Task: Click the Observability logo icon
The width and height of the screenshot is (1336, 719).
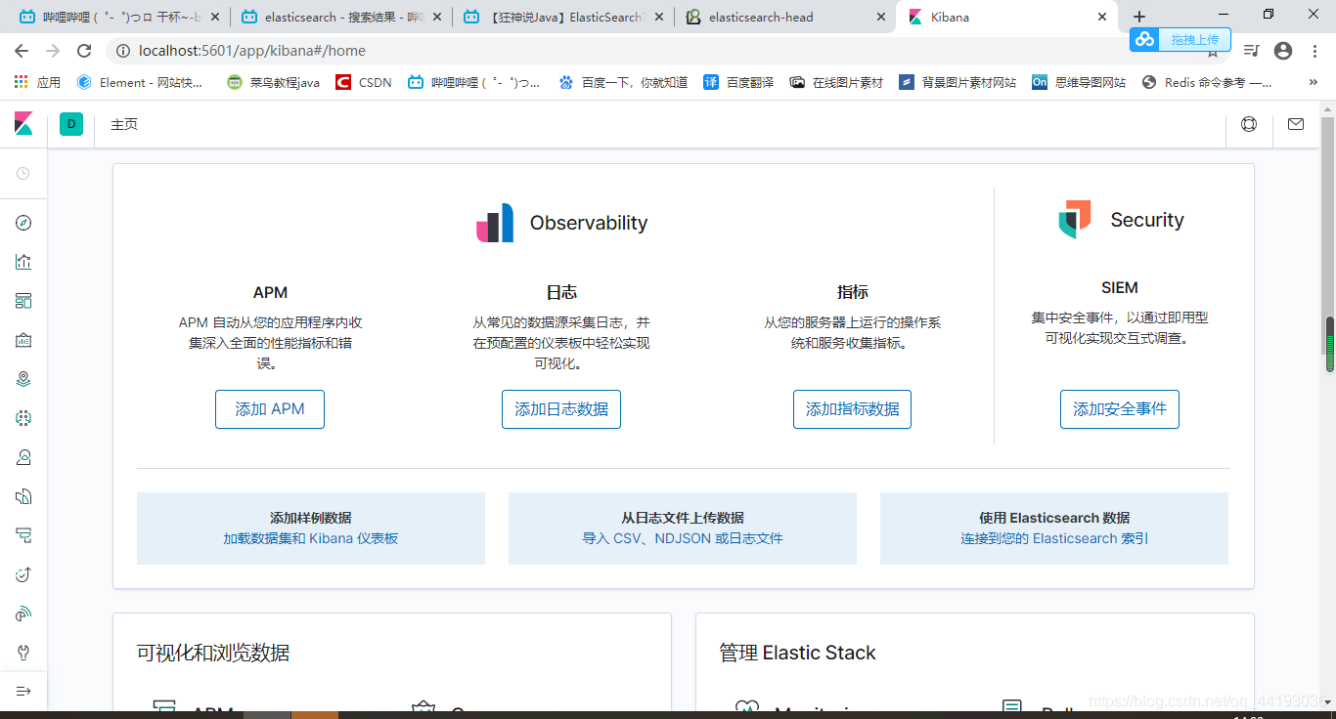Action: coord(495,223)
